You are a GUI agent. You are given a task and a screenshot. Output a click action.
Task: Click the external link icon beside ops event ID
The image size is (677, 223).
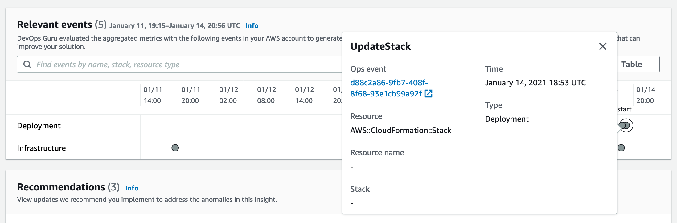point(429,94)
